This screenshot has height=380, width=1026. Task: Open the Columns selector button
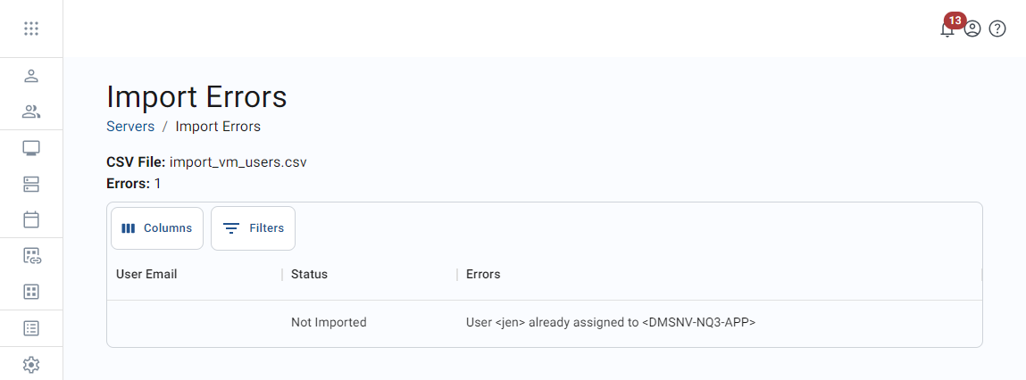coord(157,228)
